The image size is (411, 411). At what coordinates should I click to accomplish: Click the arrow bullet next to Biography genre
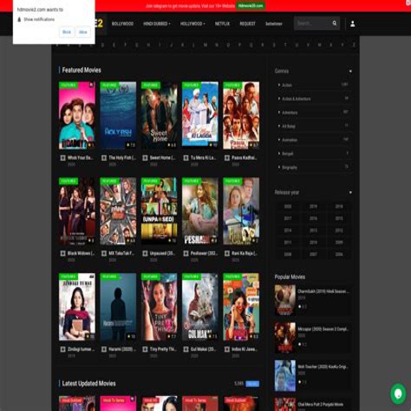coord(279,167)
